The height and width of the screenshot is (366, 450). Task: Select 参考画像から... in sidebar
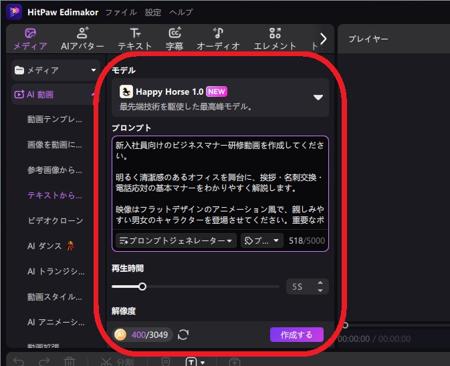(x=55, y=170)
